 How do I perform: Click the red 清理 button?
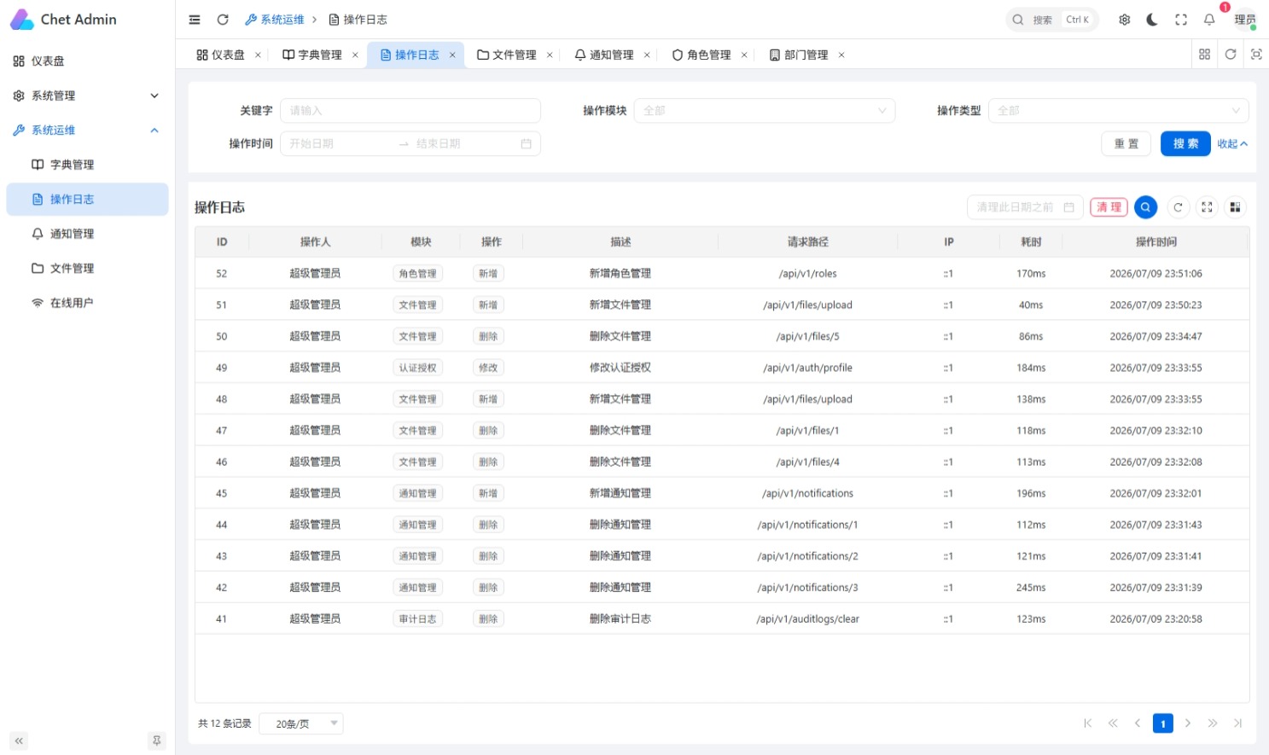1109,207
